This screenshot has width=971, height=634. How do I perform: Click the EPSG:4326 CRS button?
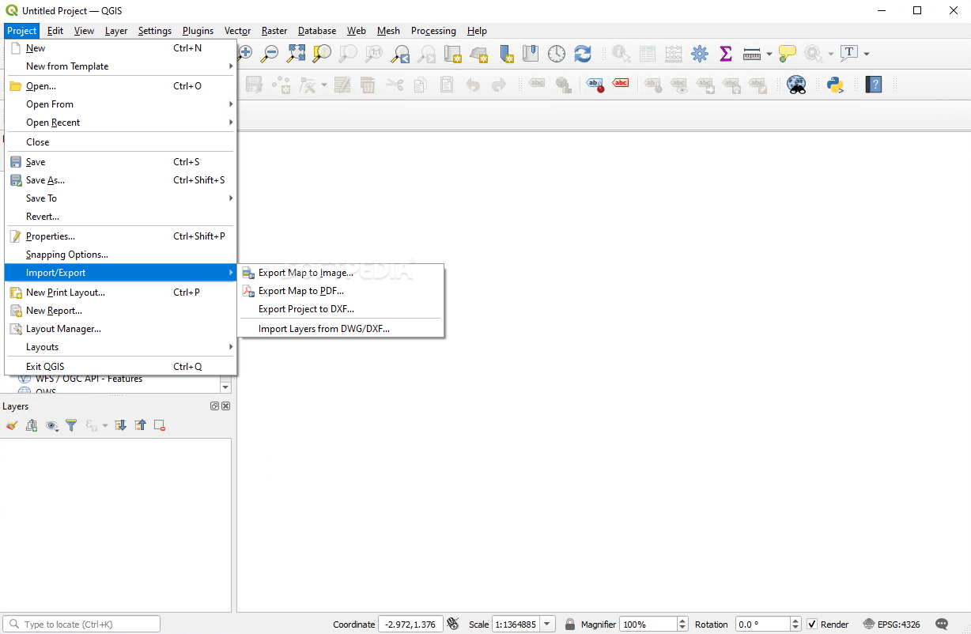(x=891, y=624)
